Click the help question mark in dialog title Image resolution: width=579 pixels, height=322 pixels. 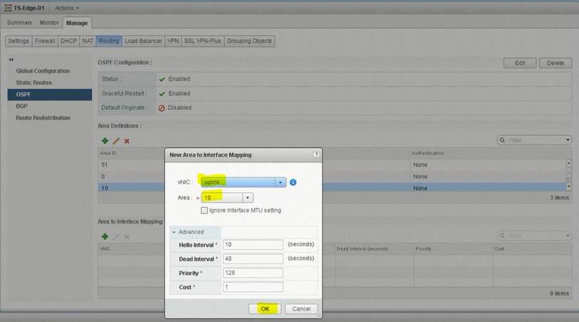315,154
